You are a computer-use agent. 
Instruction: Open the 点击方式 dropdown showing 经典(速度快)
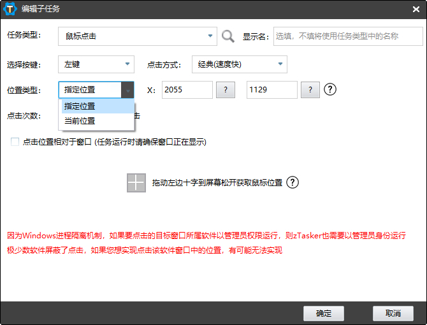(240, 64)
